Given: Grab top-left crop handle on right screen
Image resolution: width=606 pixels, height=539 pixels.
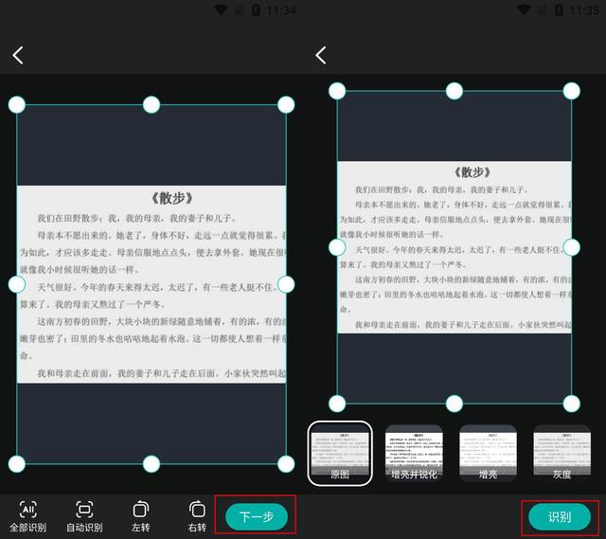Looking at the screenshot, I should coord(337,91).
